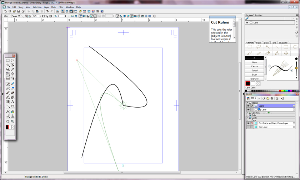The height and width of the screenshot is (180, 300).
Task: Select the Rectangular Marquee tool in toolbox
Action: point(8,61)
